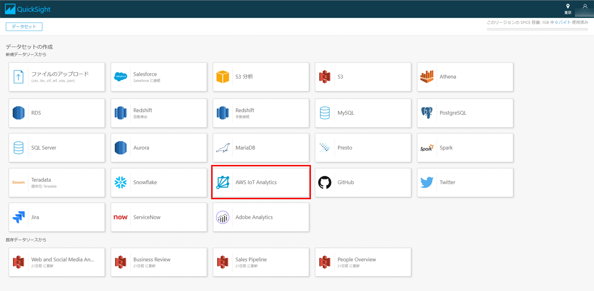Click the Redshift manual connect (手動接続) icon
Image resolution: width=594 pixels, height=291 pixels.
click(x=223, y=113)
